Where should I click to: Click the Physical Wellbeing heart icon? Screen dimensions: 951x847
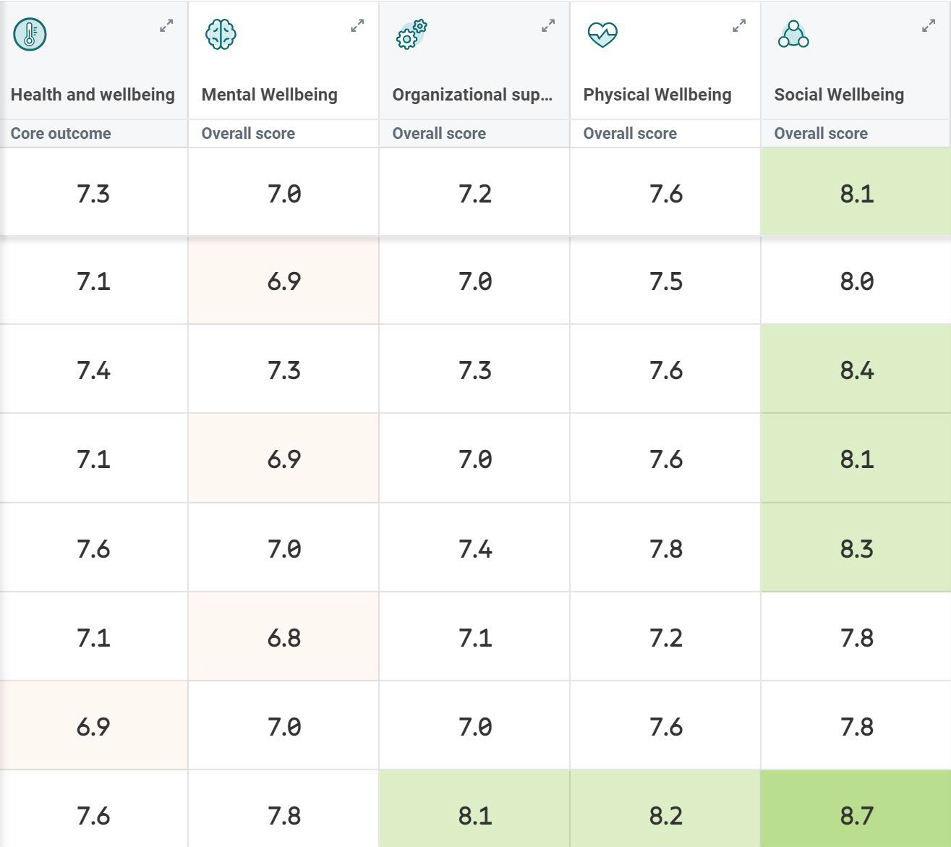coord(602,34)
